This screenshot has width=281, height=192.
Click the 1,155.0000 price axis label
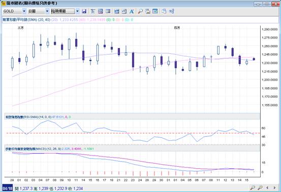[269, 105]
